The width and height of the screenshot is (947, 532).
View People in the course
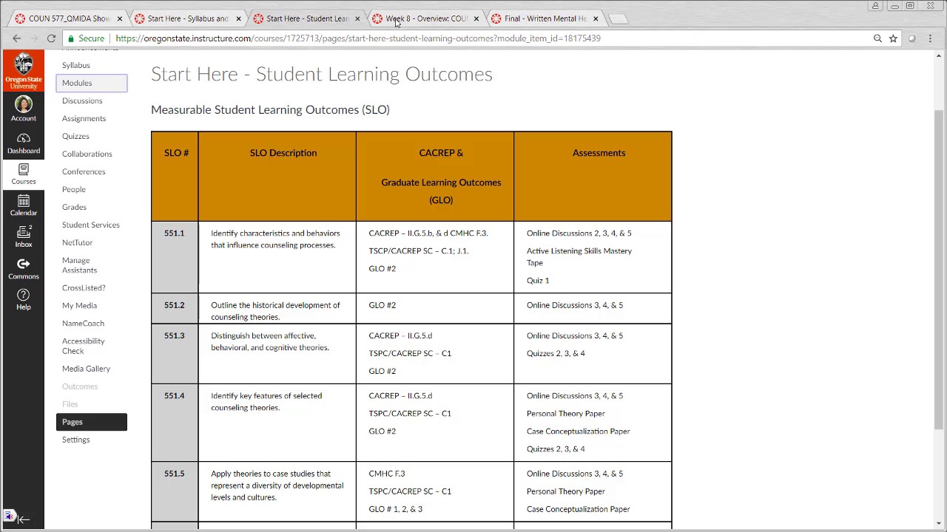74,189
